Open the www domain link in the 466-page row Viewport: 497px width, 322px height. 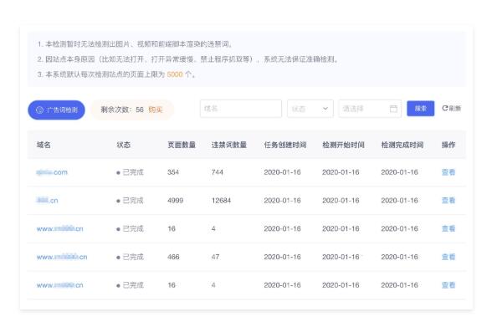click(62, 257)
